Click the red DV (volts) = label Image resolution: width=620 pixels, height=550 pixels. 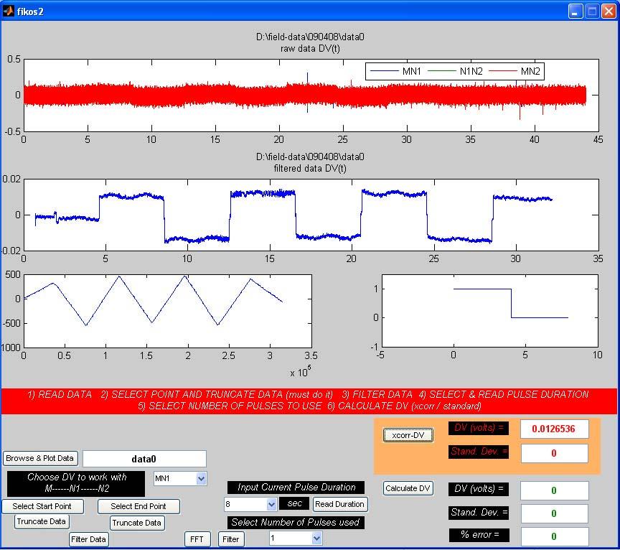479,428
